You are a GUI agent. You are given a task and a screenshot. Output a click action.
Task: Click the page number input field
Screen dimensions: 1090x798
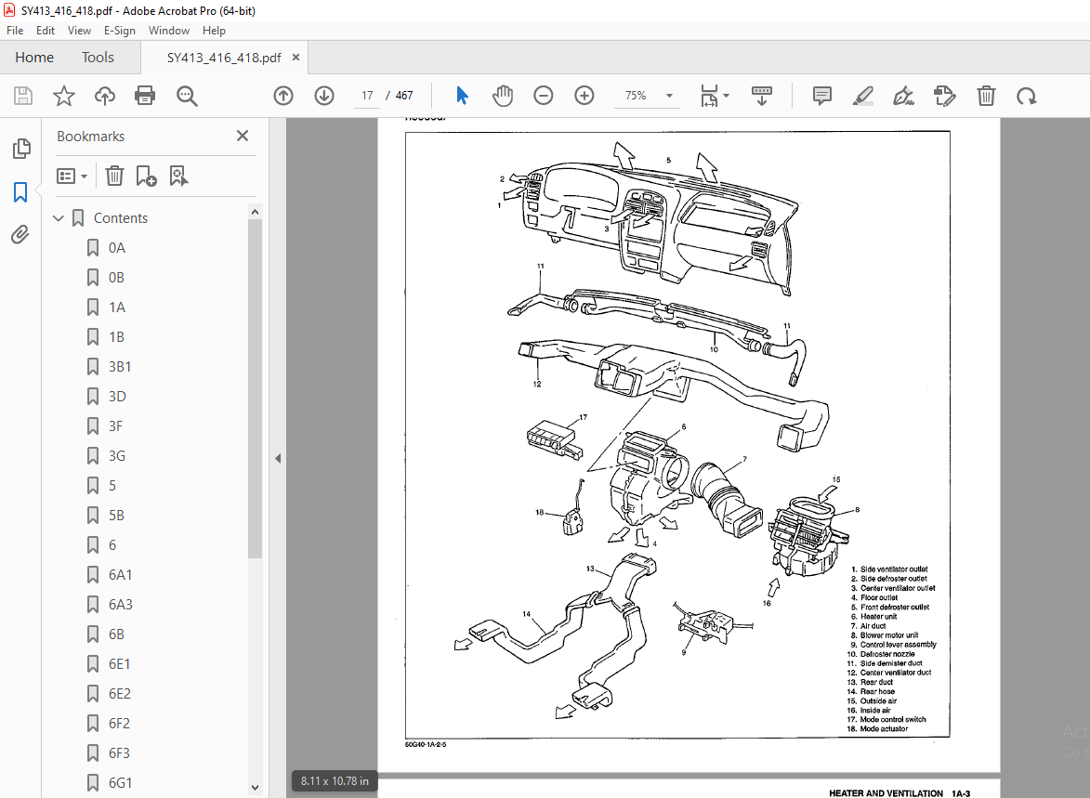(367, 96)
